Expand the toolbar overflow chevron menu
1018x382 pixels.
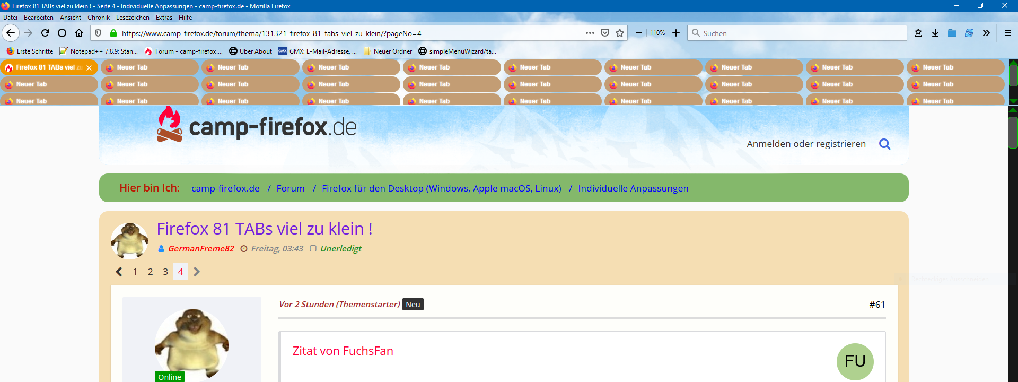tap(986, 33)
